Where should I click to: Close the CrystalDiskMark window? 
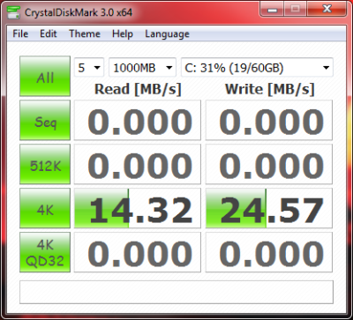coord(327,10)
